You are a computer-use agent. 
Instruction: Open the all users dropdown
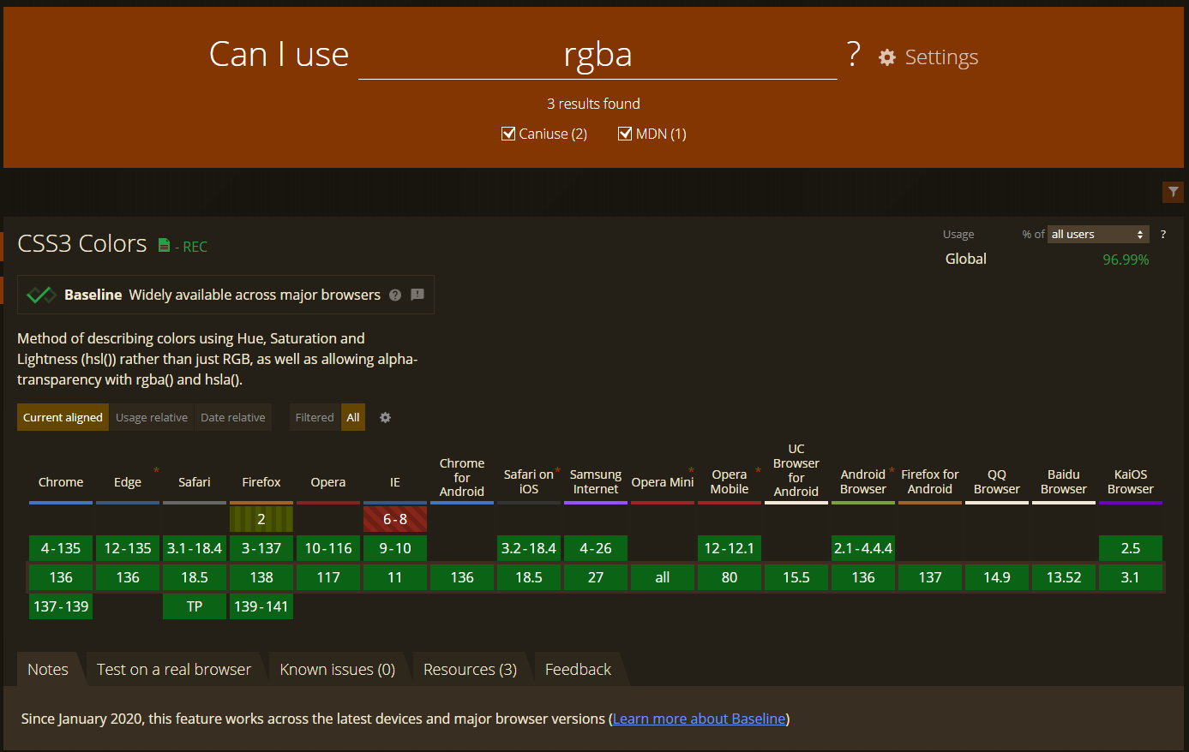point(1098,234)
